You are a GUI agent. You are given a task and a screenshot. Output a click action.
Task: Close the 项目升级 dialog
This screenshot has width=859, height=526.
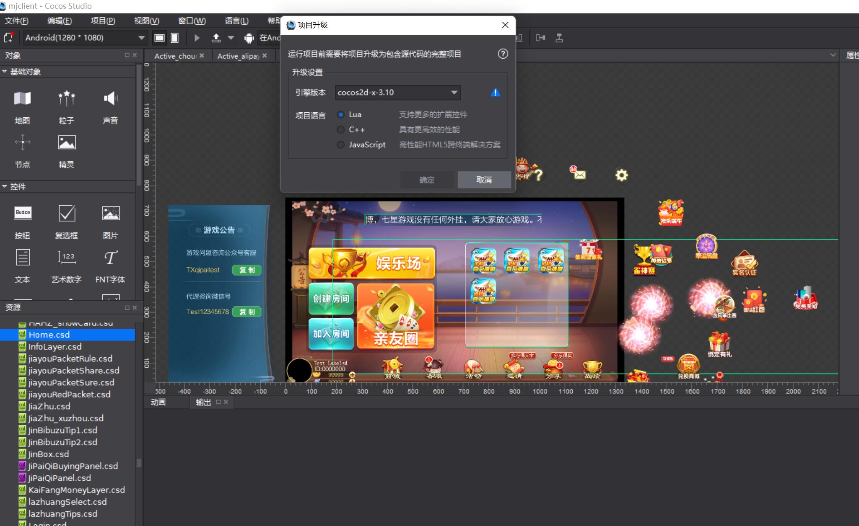coord(505,25)
